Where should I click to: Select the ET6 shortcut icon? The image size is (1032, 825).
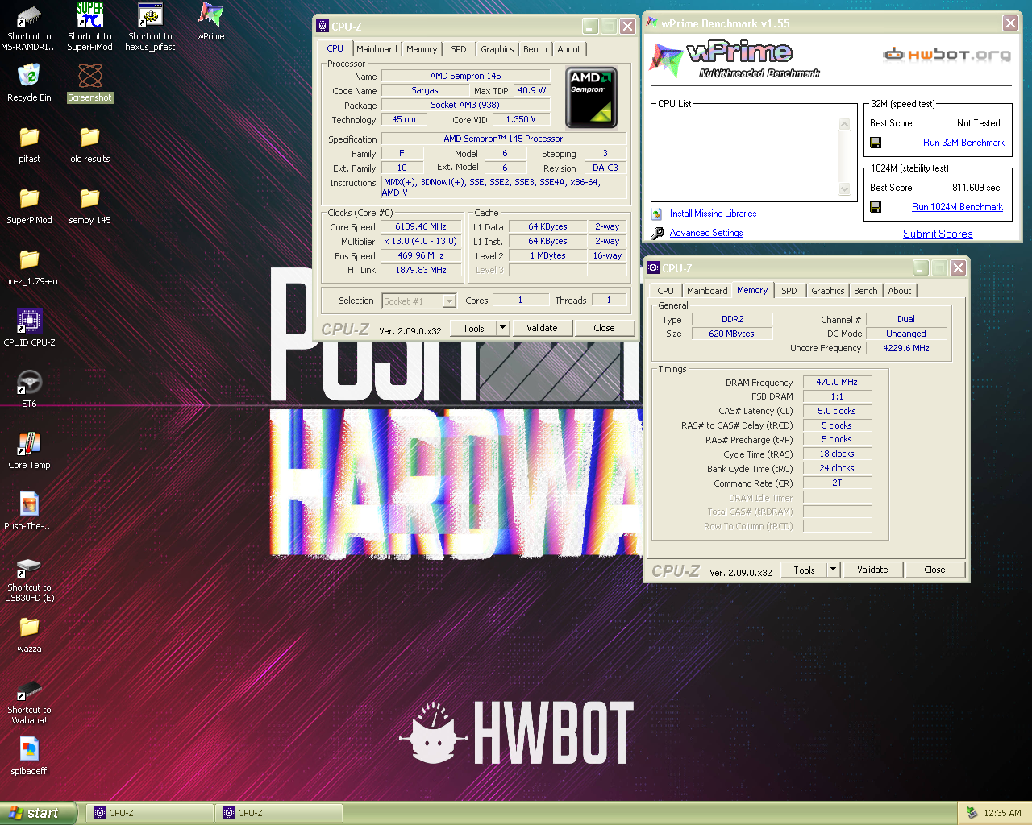tap(29, 383)
